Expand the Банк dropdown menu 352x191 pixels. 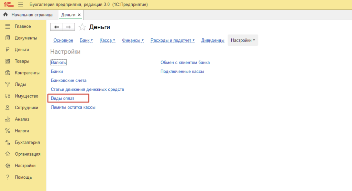86,41
